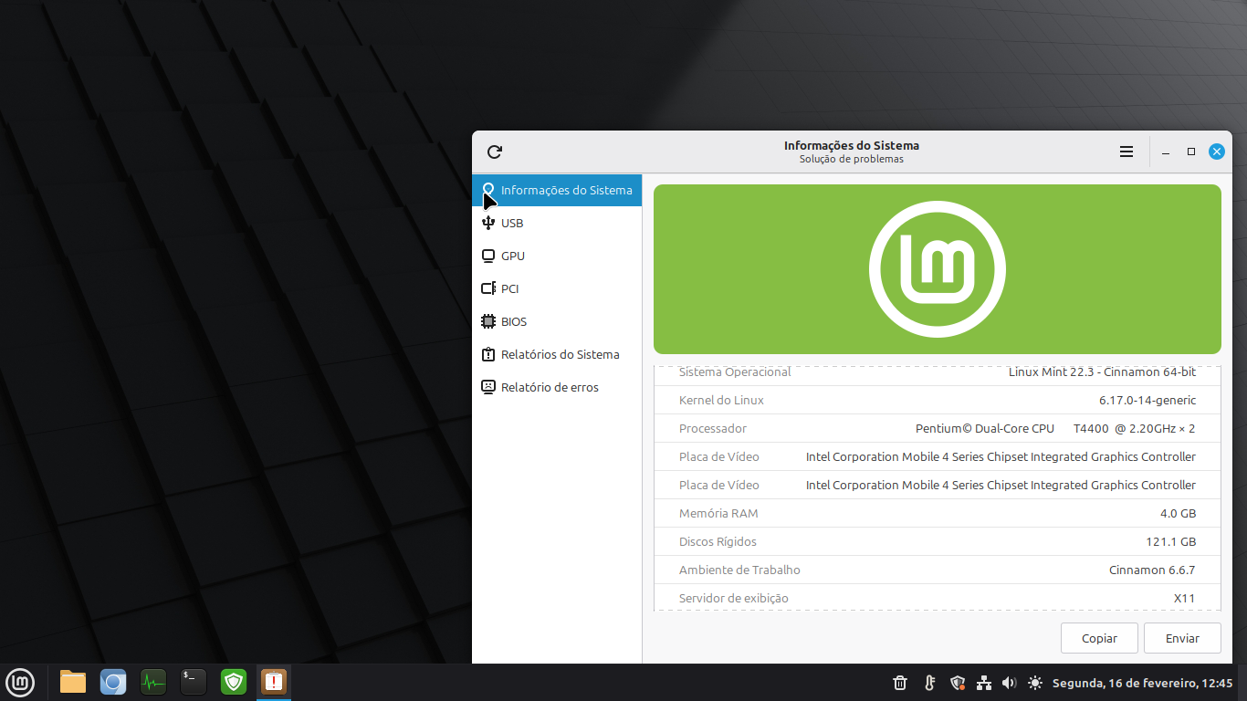Viewport: 1247px width, 701px height.
Task: Launch the web browser from the panel
Action: 113,682
